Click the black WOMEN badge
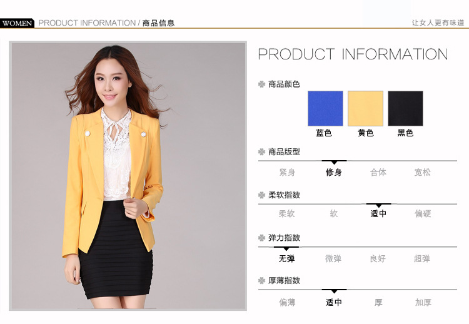This screenshot has height=324, width=469. tap(17, 23)
